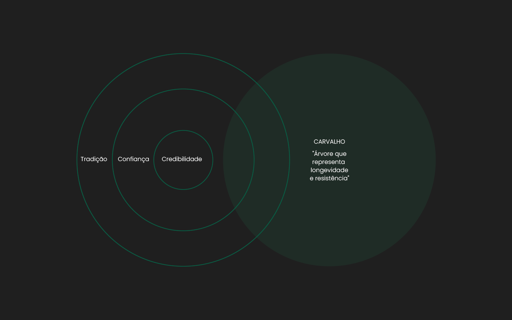The height and width of the screenshot is (320, 512).
Task: Click the 'Credibilidade' label
Action: pyautogui.click(x=182, y=159)
